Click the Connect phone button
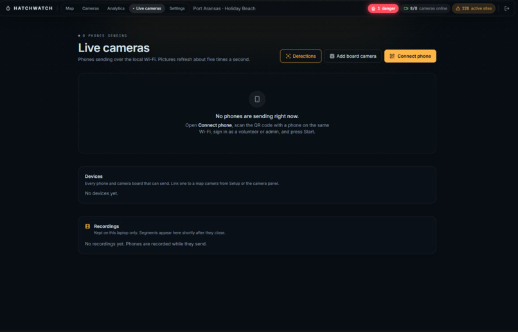 click(x=410, y=56)
